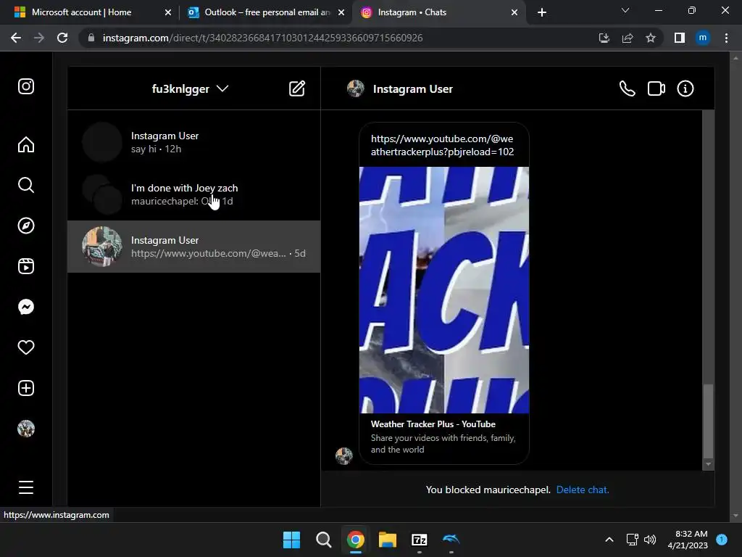The height and width of the screenshot is (557, 742).
Task: Open network status tray icon
Action: pyautogui.click(x=632, y=540)
